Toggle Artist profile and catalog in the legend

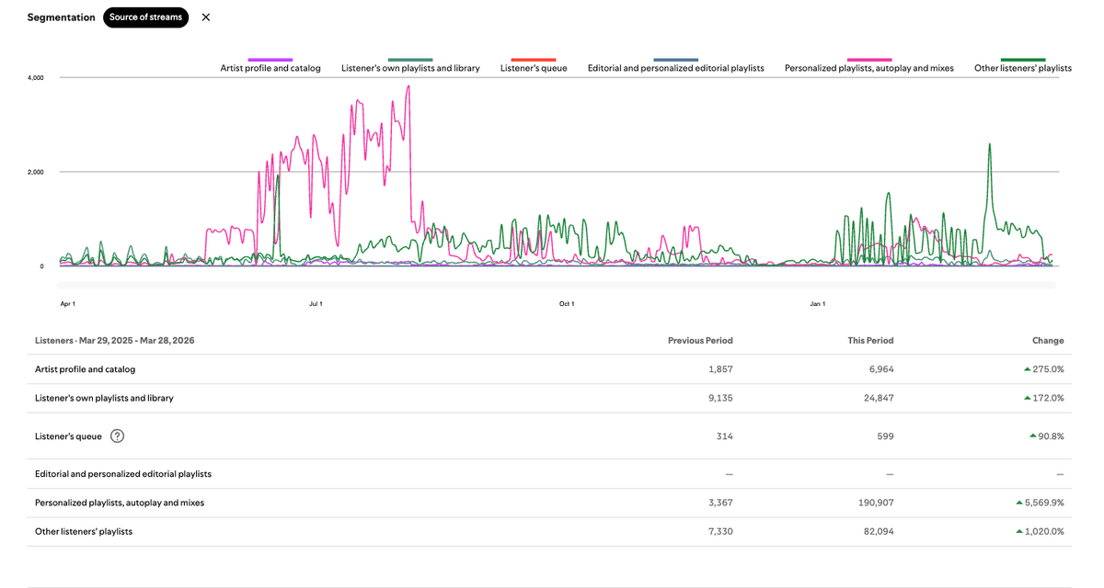(270, 66)
